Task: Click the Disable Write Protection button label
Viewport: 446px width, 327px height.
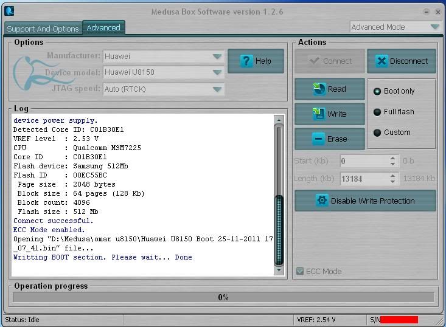Action: tap(372, 201)
